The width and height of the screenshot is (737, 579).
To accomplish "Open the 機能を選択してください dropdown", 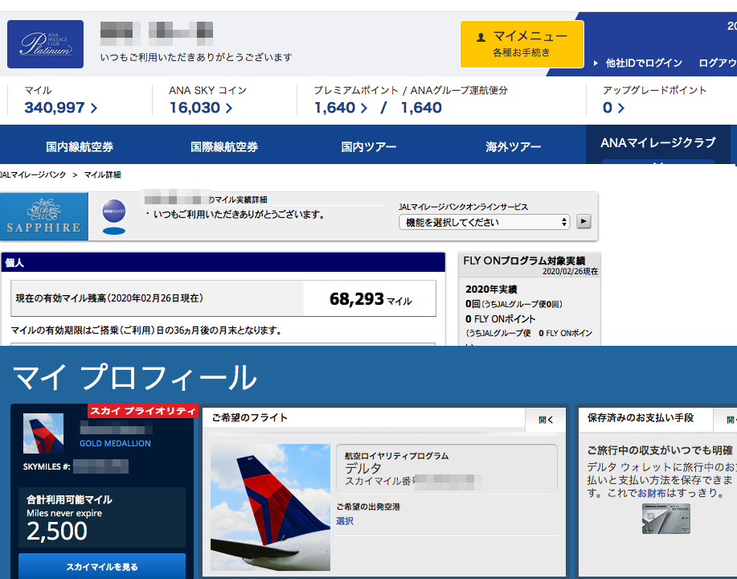I will pyautogui.click(x=484, y=222).
